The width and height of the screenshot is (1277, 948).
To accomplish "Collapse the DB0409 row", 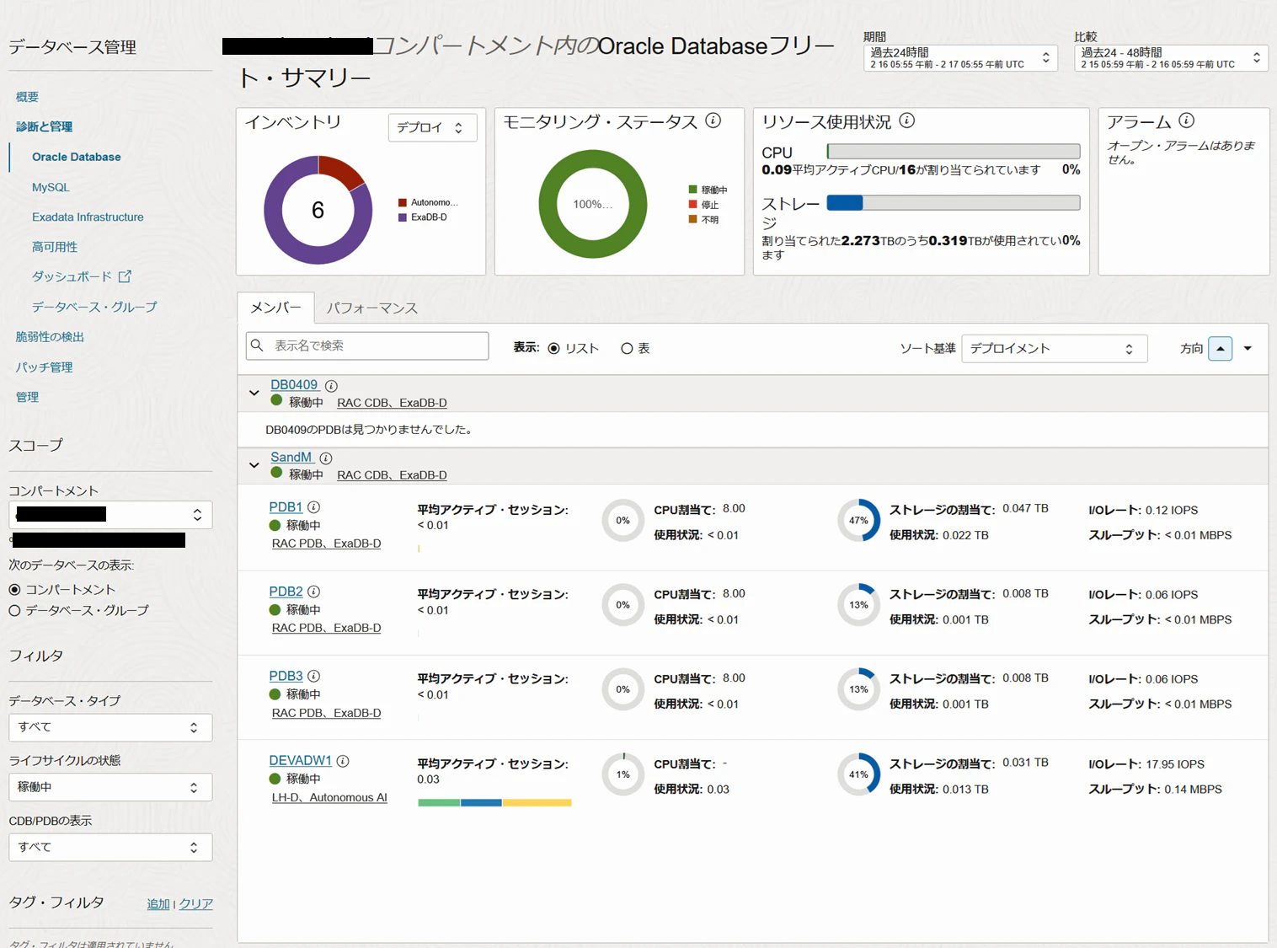I will tap(254, 393).
